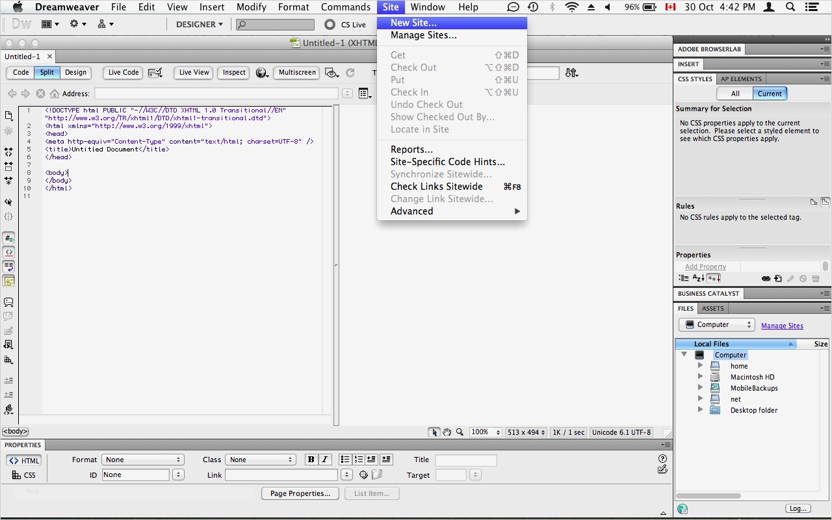Select the Hand tool in status bar
Screen dimensions: 832x520
(447, 432)
